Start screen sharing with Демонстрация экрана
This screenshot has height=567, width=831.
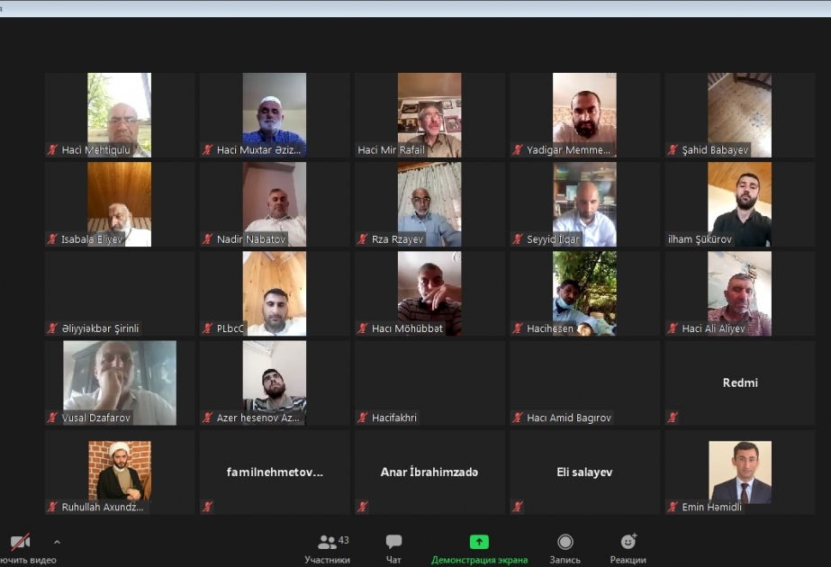479,549
